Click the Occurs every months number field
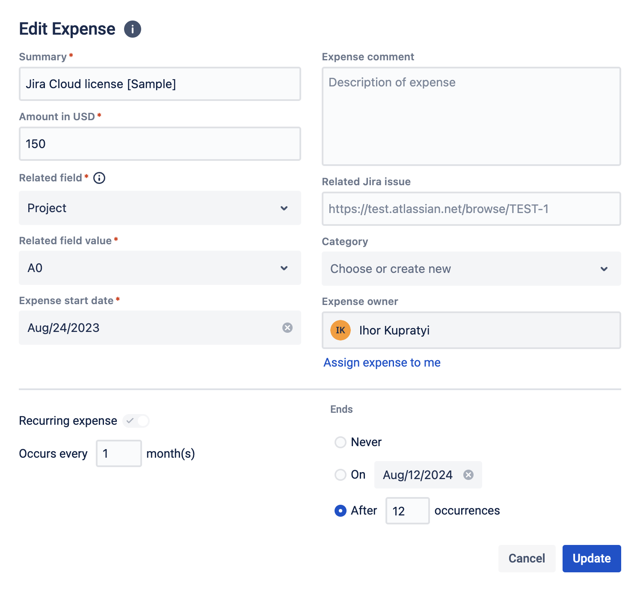This screenshot has height=592, width=640. (119, 453)
